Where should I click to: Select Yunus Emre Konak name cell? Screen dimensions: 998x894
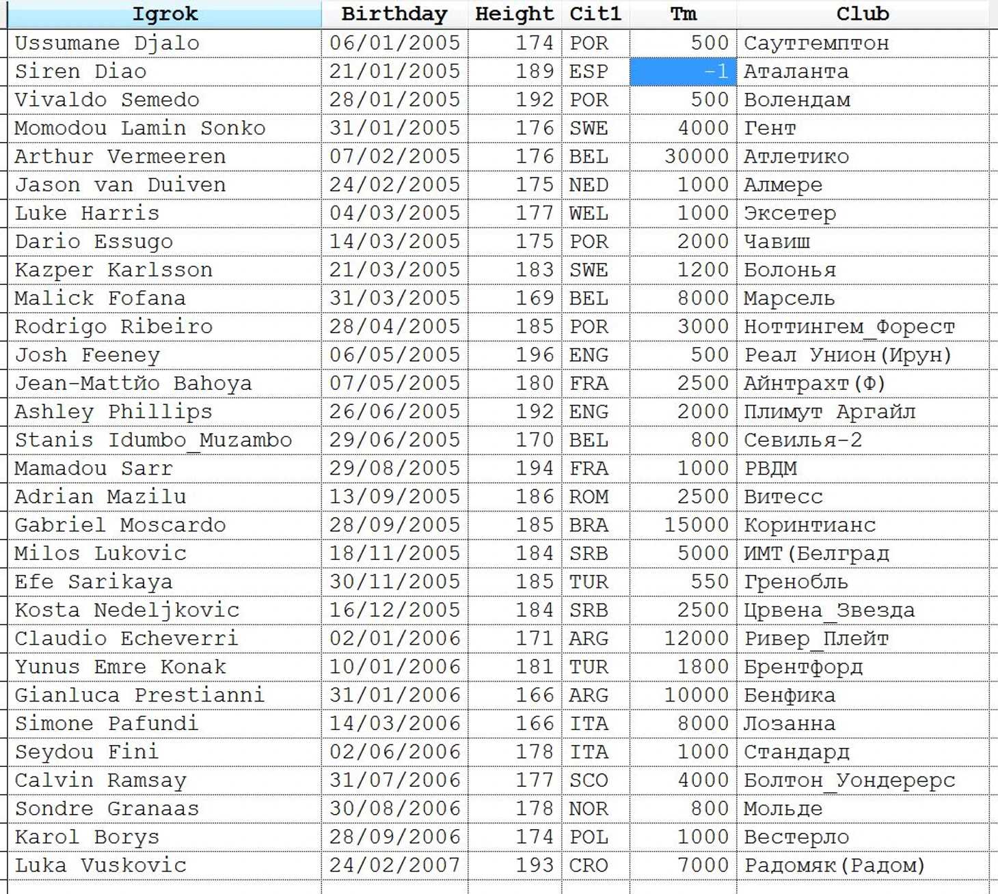click(164, 667)
